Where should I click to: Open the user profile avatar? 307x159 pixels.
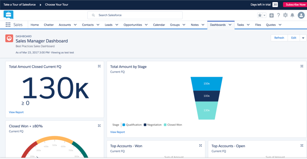[301, 15]
